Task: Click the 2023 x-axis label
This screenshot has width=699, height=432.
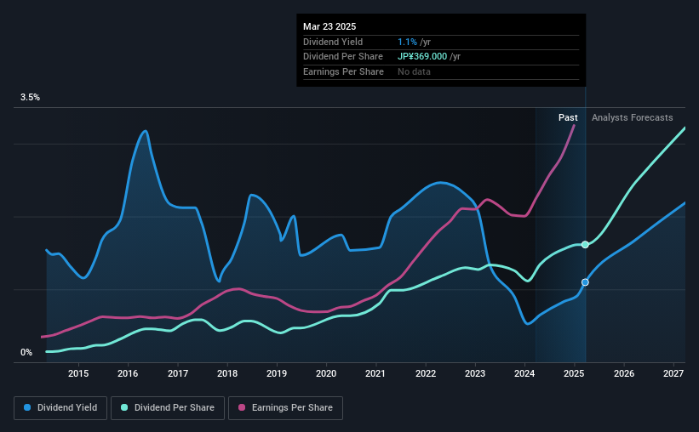Action: [x=475, y=373]
